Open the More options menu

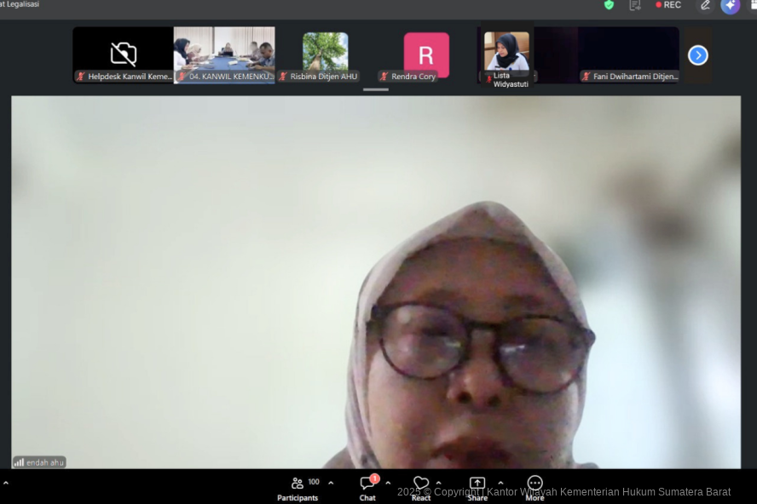pos(535,487)
